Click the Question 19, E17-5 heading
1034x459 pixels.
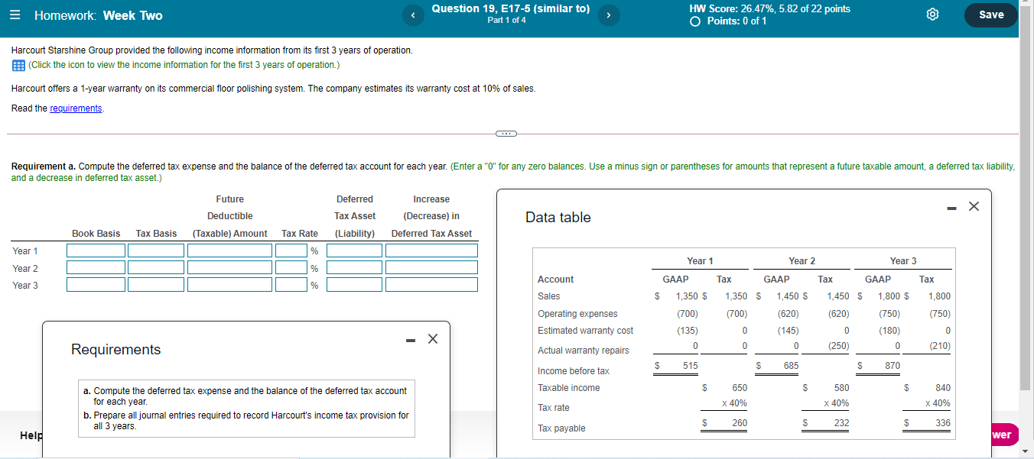click(510, 9)
